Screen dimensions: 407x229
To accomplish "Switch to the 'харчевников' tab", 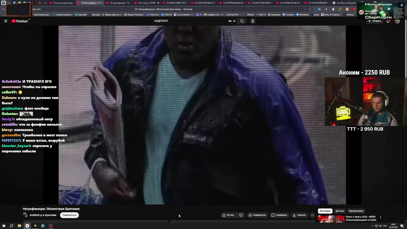I will pos(118,3).
